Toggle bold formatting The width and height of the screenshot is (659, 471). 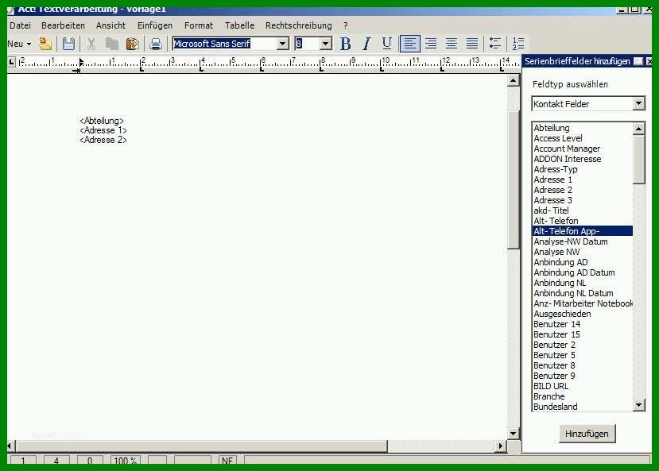(346, 43)
